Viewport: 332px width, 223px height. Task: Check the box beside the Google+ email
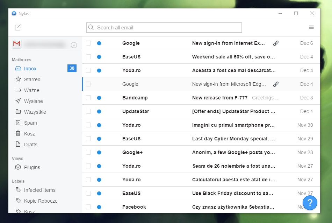(x=88, y=152)
